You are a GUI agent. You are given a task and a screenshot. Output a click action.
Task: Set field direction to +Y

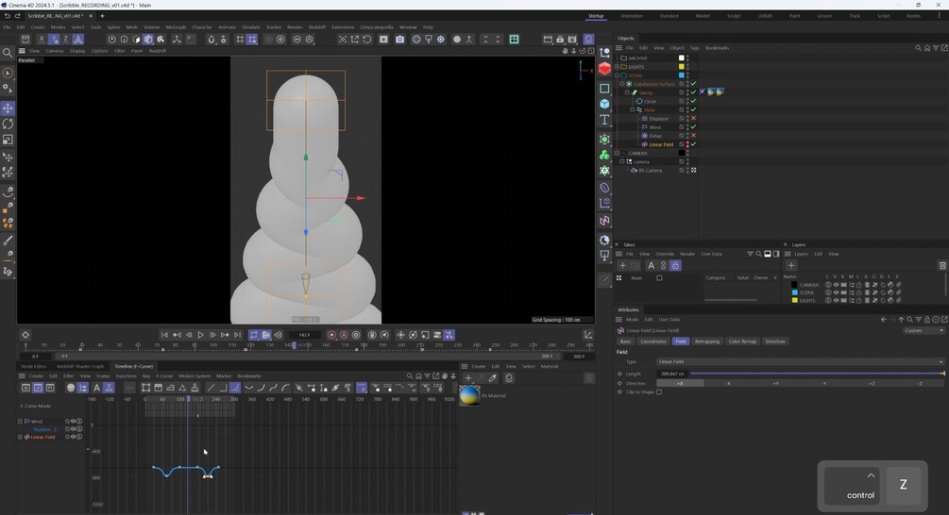pos(776,383)
